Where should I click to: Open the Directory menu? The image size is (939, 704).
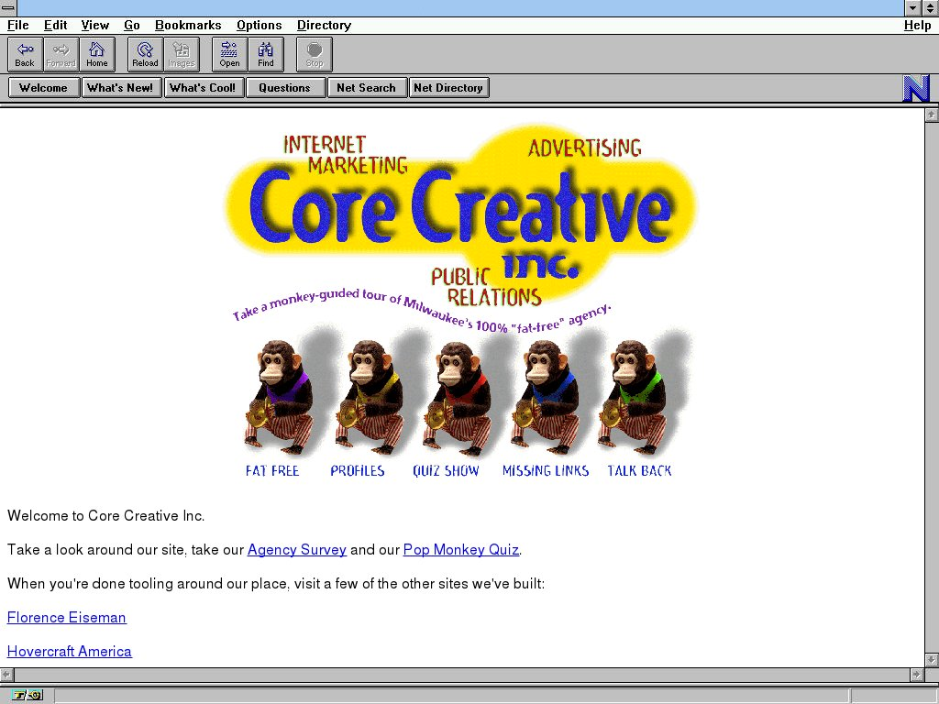[324, 26]
